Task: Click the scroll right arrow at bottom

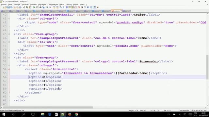Action: [x=205, y=107]
